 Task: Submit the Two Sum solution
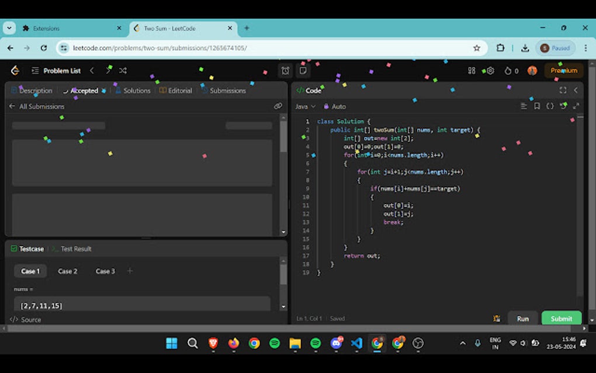tap(561, 318)
